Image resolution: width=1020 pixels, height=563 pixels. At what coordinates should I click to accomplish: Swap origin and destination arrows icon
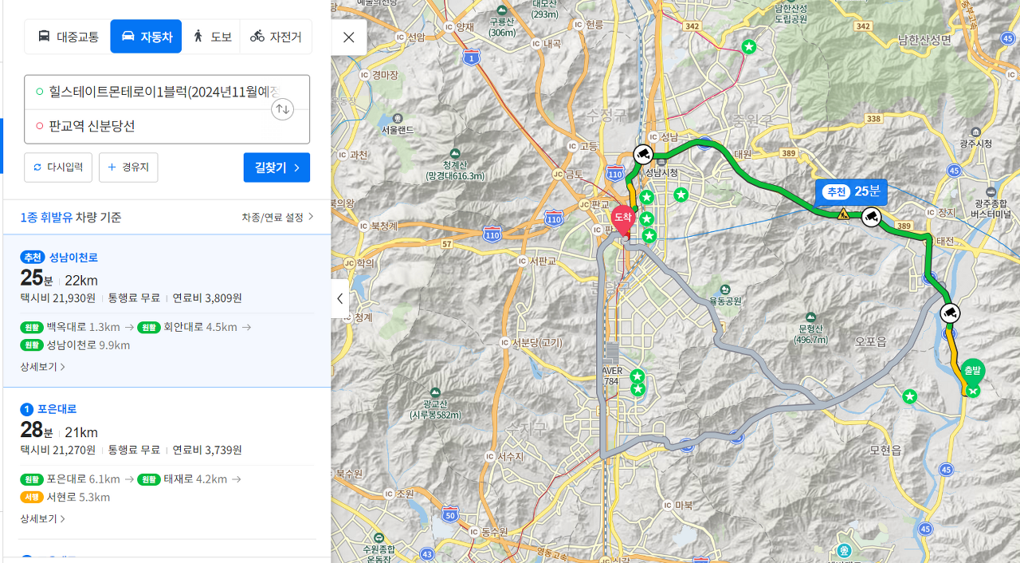[282, 109]
